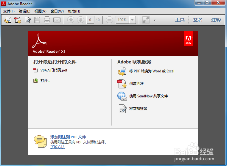This screenshot has height=166, width=227.
Task: Go to previous page with up arrow
Action: point(71,20)
